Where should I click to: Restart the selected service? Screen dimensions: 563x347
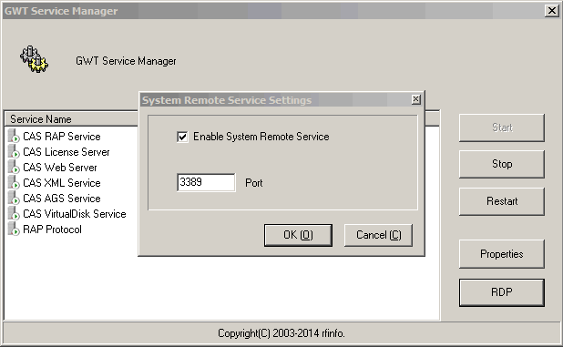point(502,201)
